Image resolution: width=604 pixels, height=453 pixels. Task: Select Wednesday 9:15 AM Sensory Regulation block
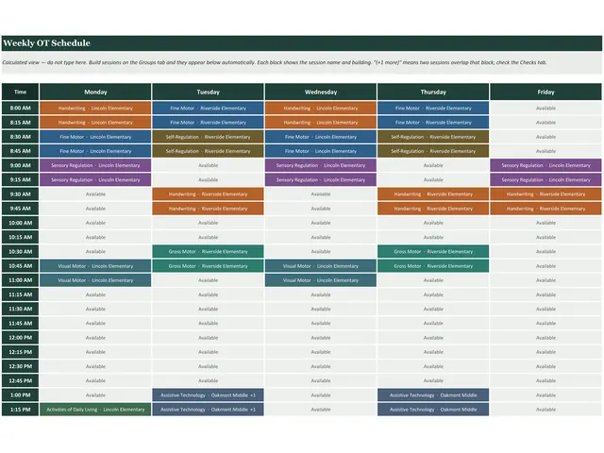click(321, 180)
